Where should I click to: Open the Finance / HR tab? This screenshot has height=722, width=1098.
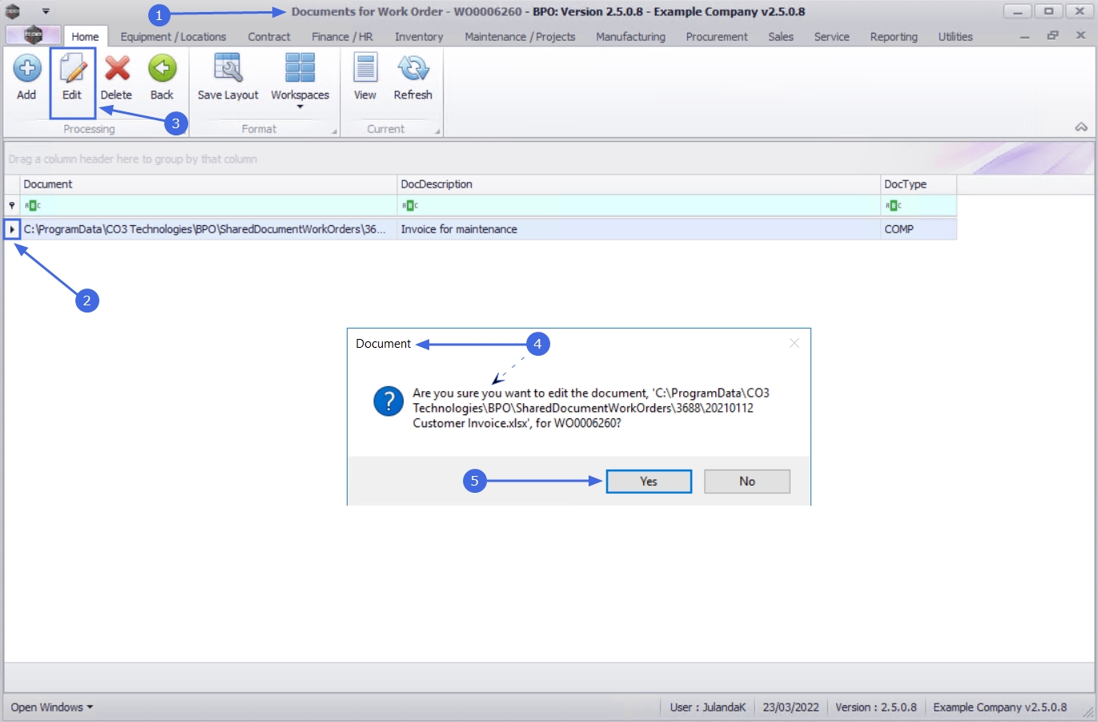[342, 37]
